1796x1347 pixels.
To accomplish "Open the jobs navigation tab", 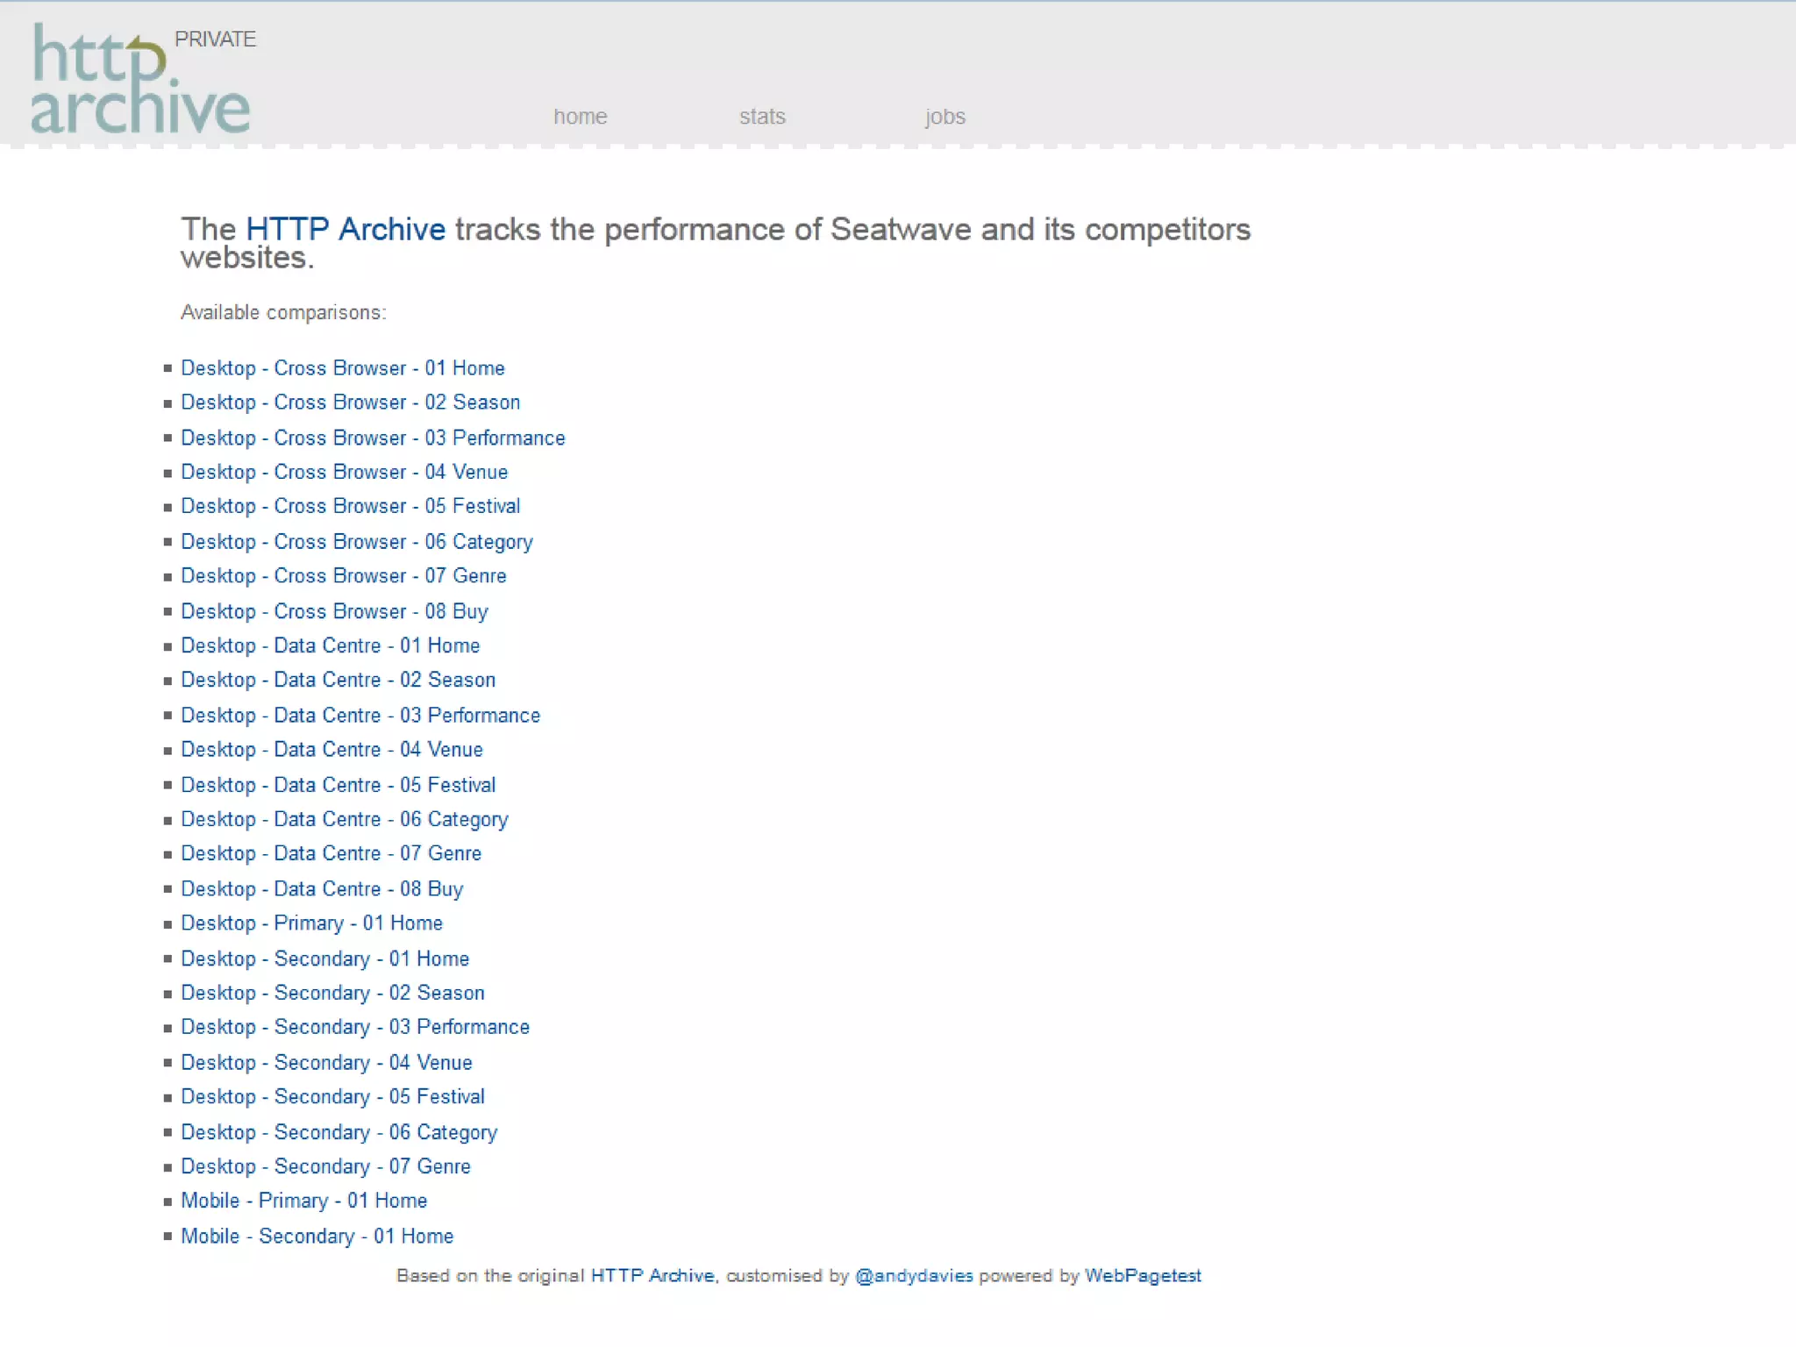I will (x=944, y=117).
